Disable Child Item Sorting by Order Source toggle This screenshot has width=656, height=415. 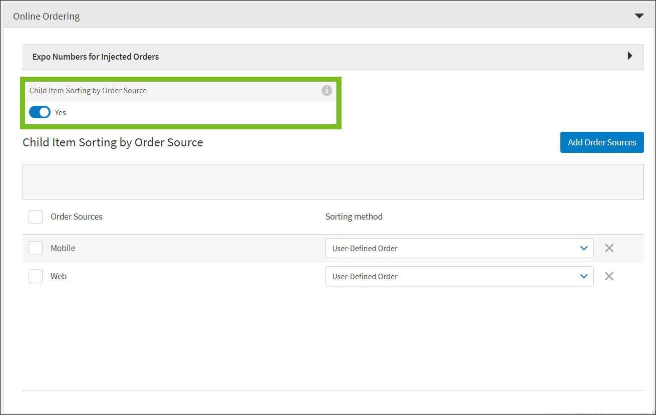click(40, 112)
